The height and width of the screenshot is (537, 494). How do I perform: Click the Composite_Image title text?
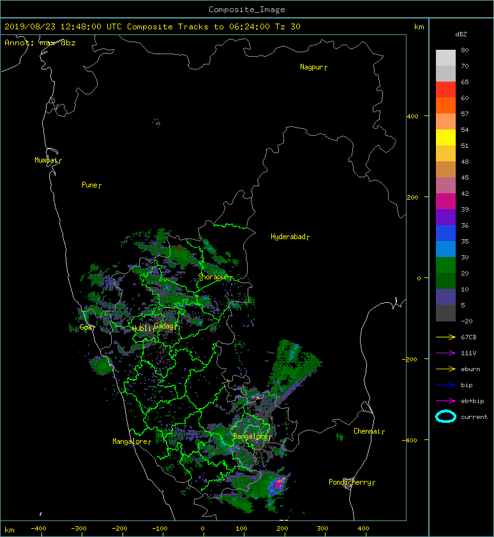point(247,10)
